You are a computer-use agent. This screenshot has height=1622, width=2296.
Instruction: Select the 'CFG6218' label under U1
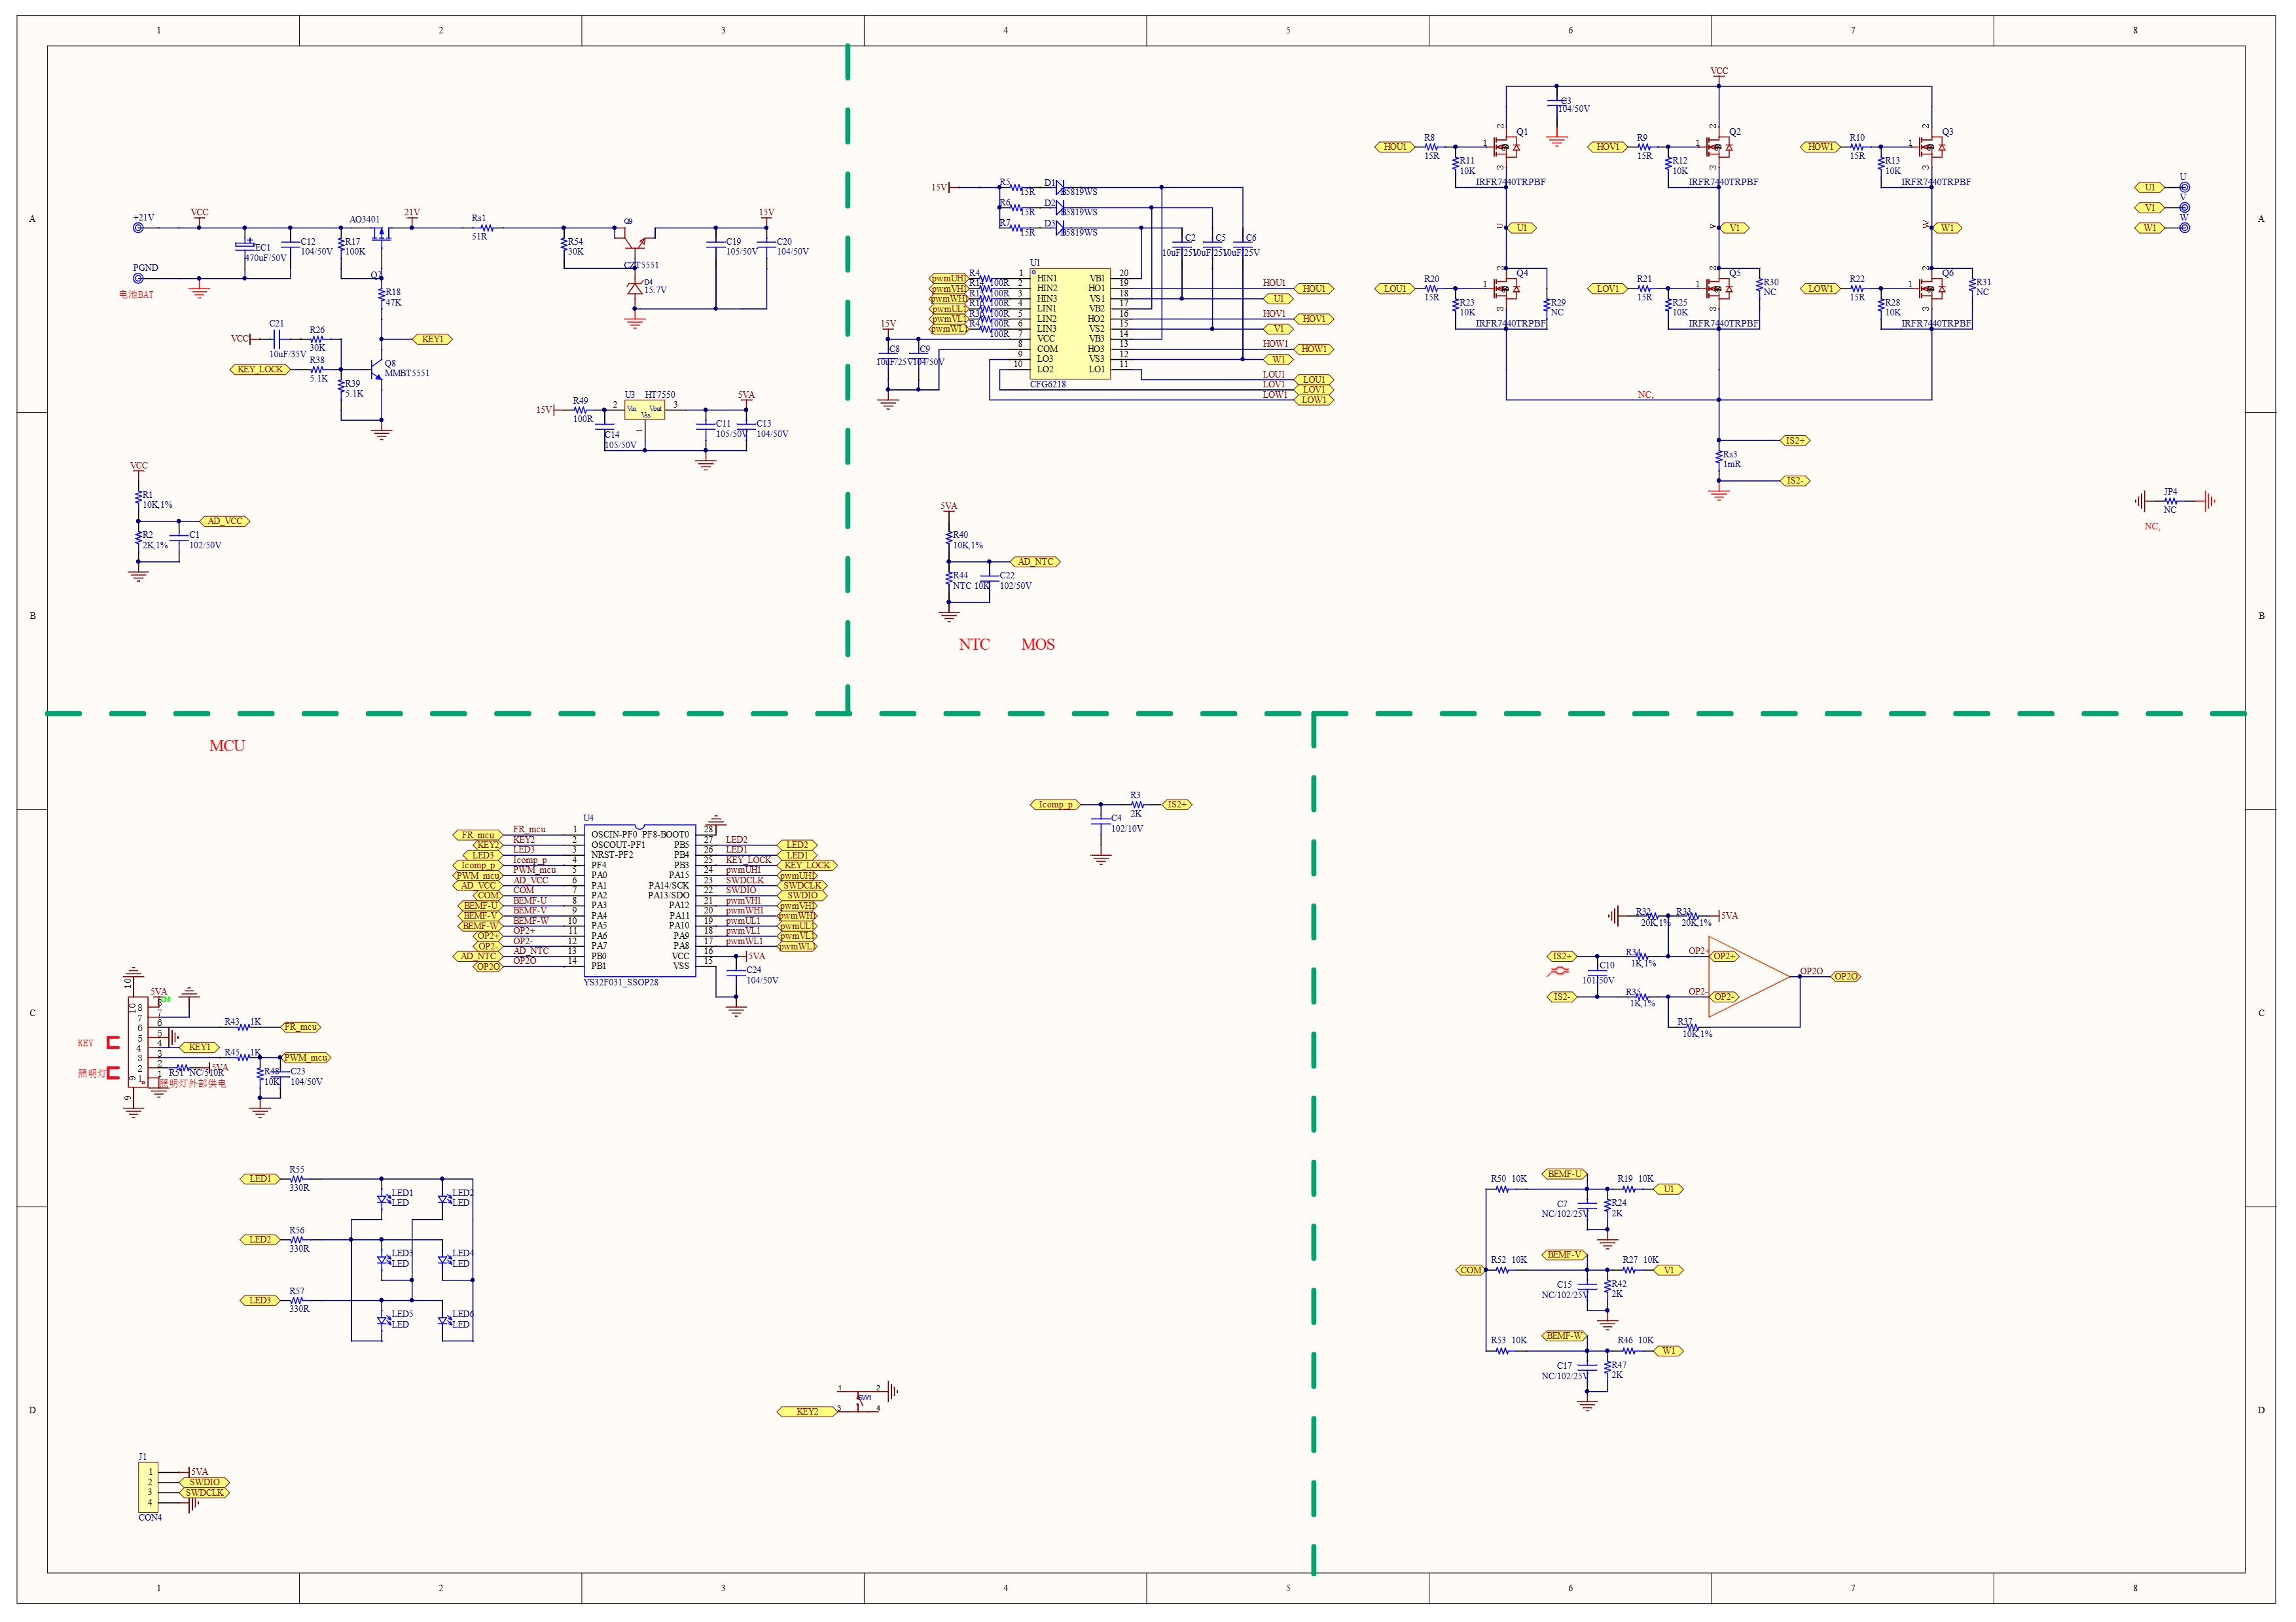(x=1048, y=385)
